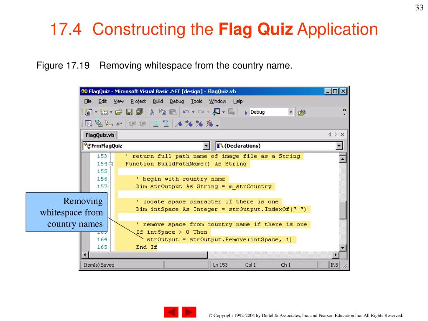Expand the (Declarations) method name dropdown
This screenshot has width=428, height=321.
pyautogui.click(x=339, y=146)
